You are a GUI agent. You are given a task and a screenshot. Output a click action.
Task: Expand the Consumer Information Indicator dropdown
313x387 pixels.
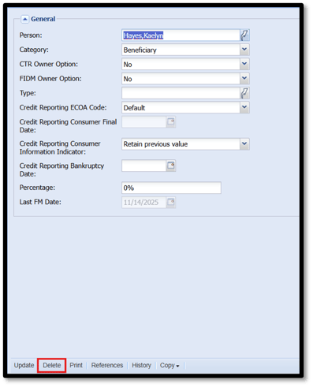(244, 144)
